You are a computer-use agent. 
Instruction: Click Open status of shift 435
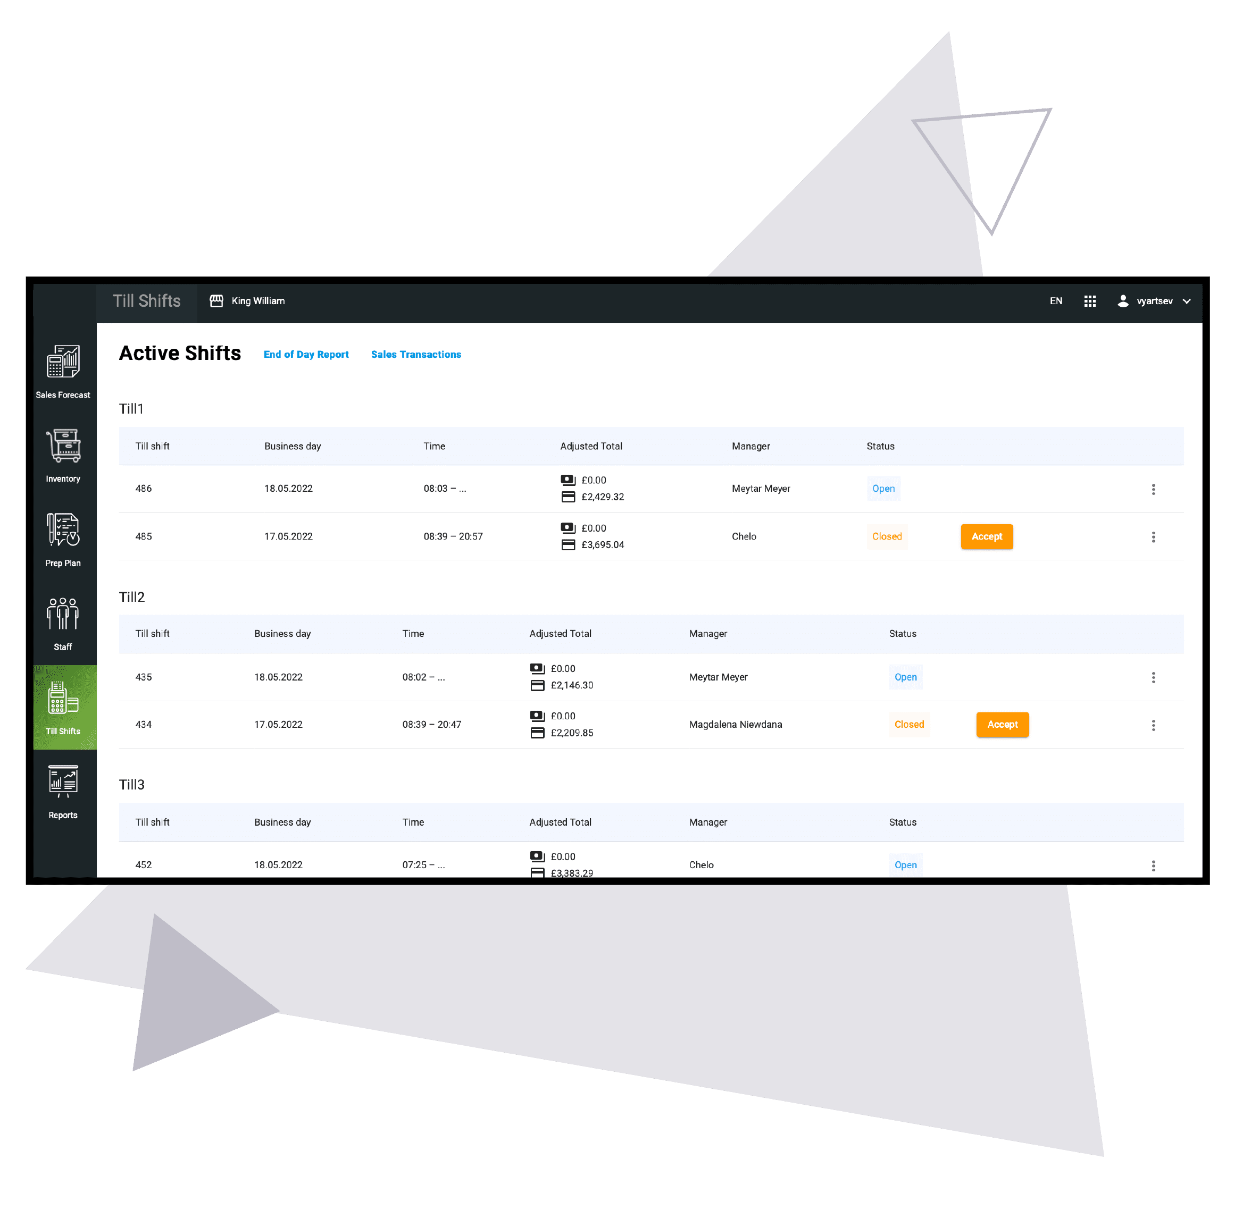tap(907, 678)
